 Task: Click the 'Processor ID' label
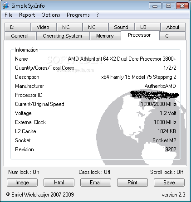(x=29, y=95)
